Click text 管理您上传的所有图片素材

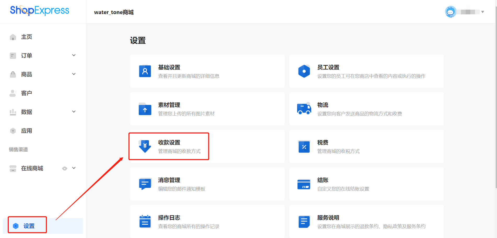tap(186, 114)
